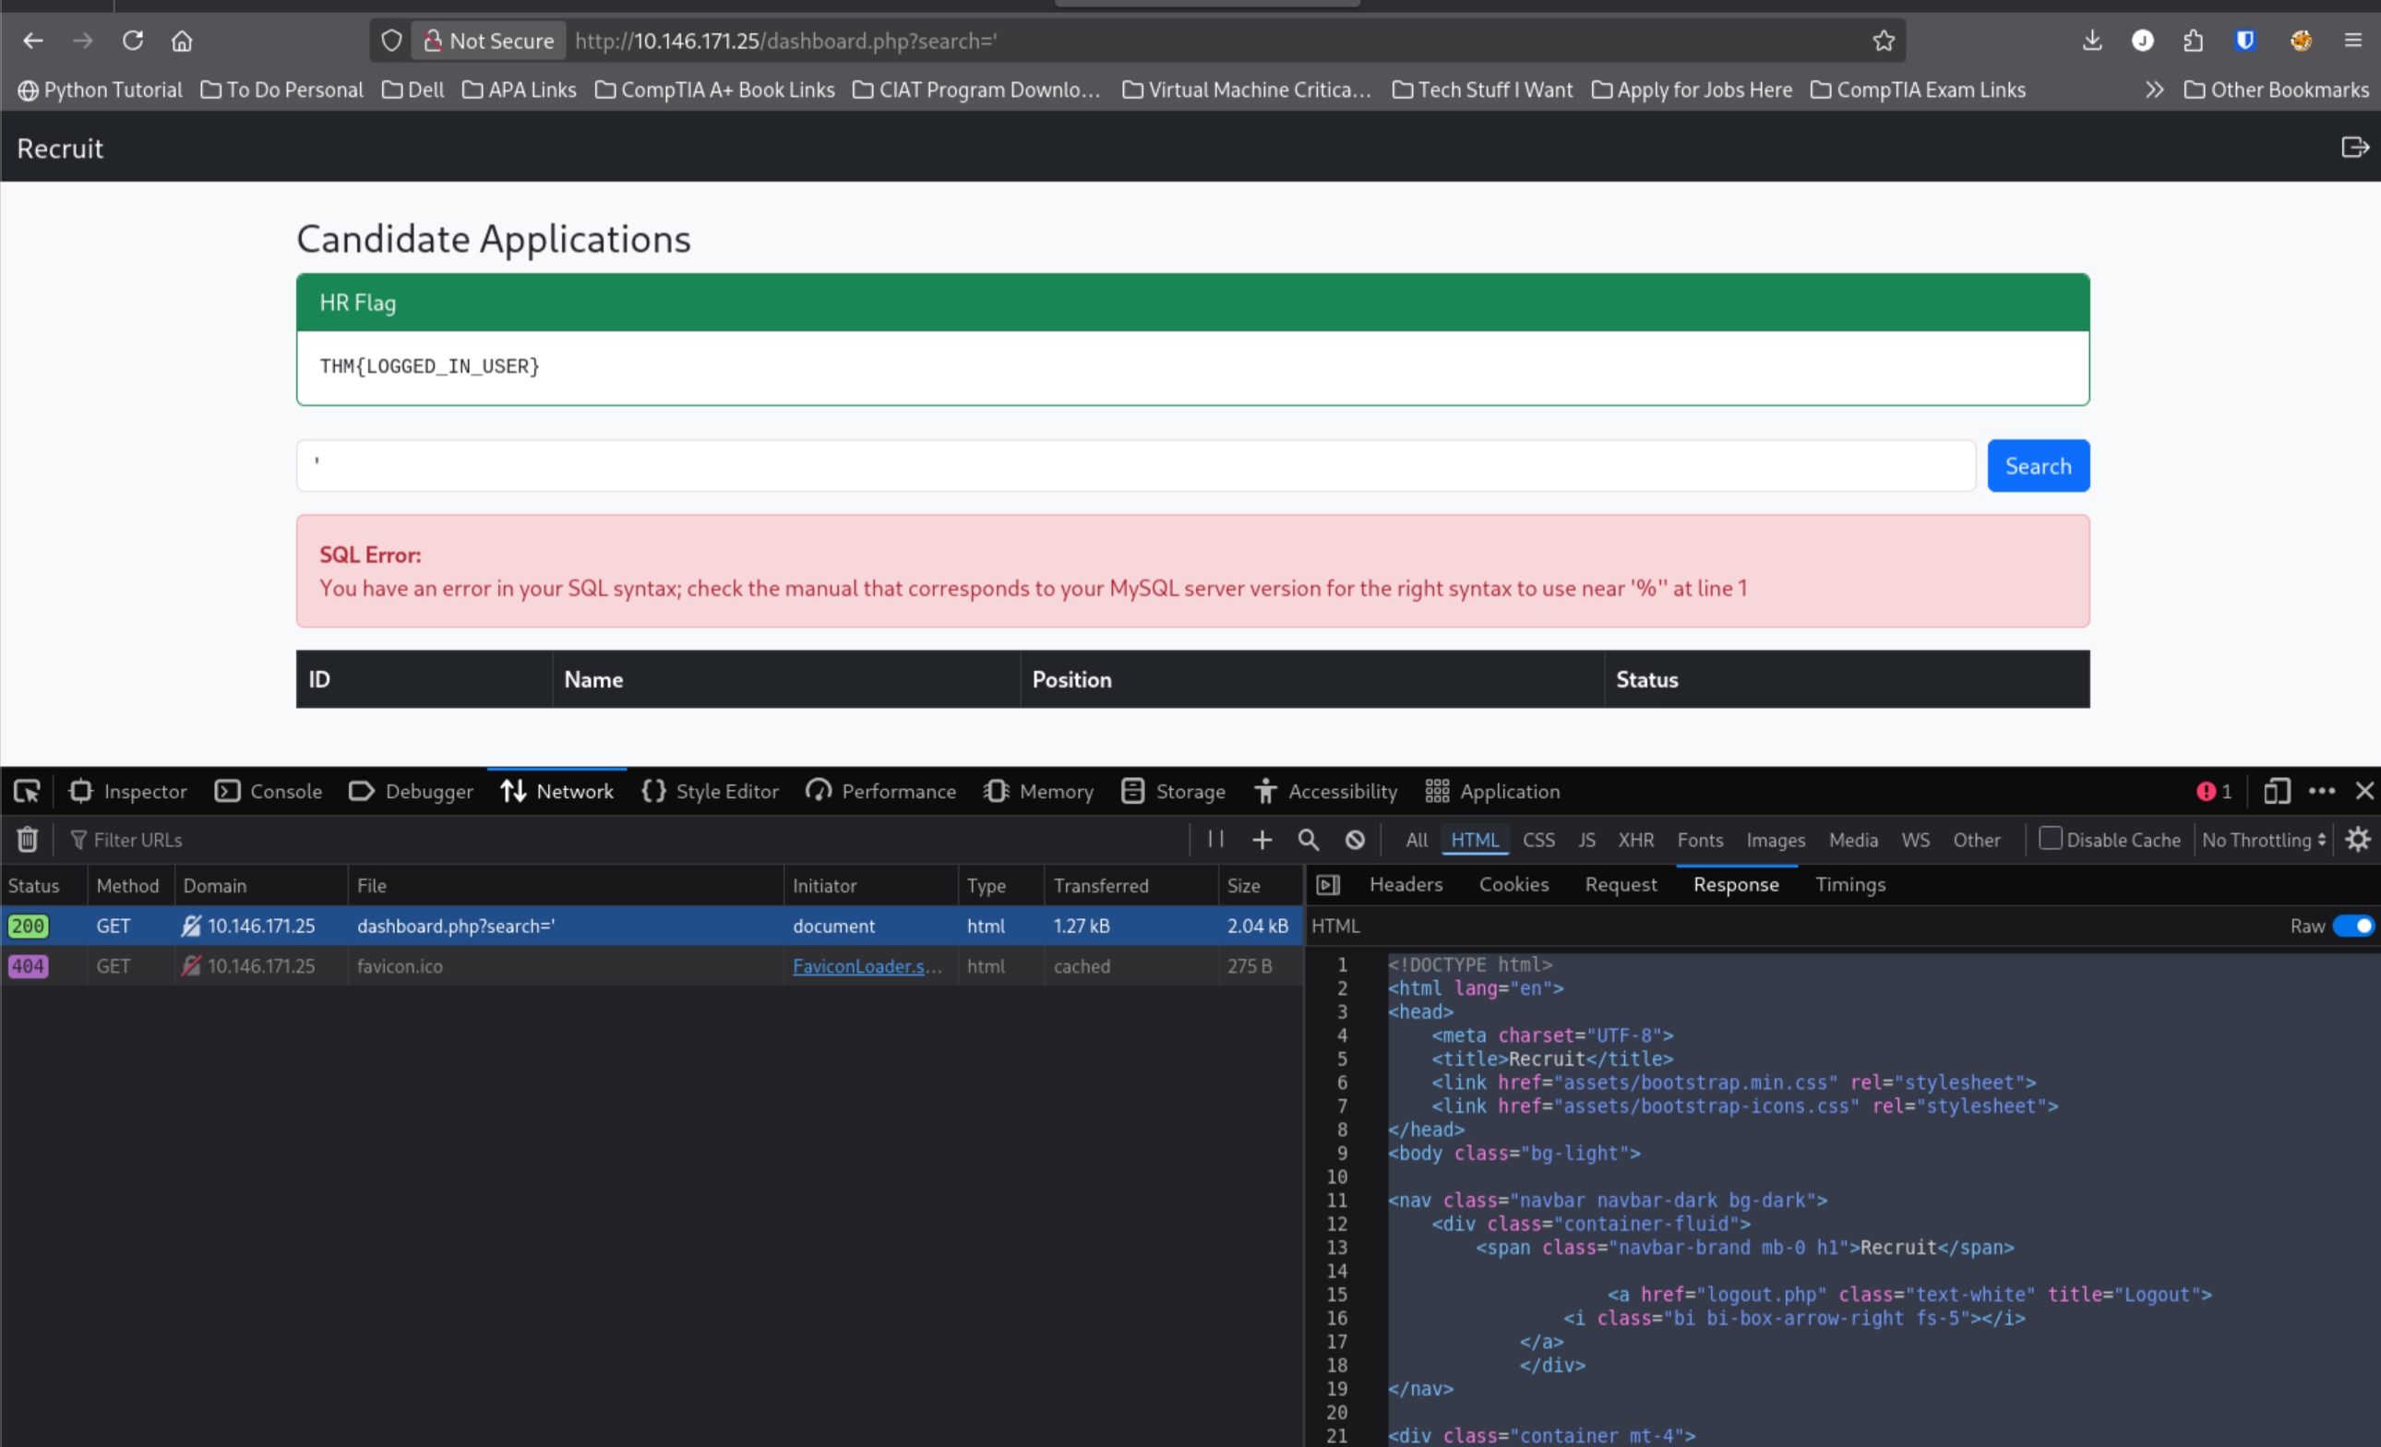Open the Bitwarden shield extension icon
The height and width of the screenshot is (1447, 2381).
(x=2244, y=41)
